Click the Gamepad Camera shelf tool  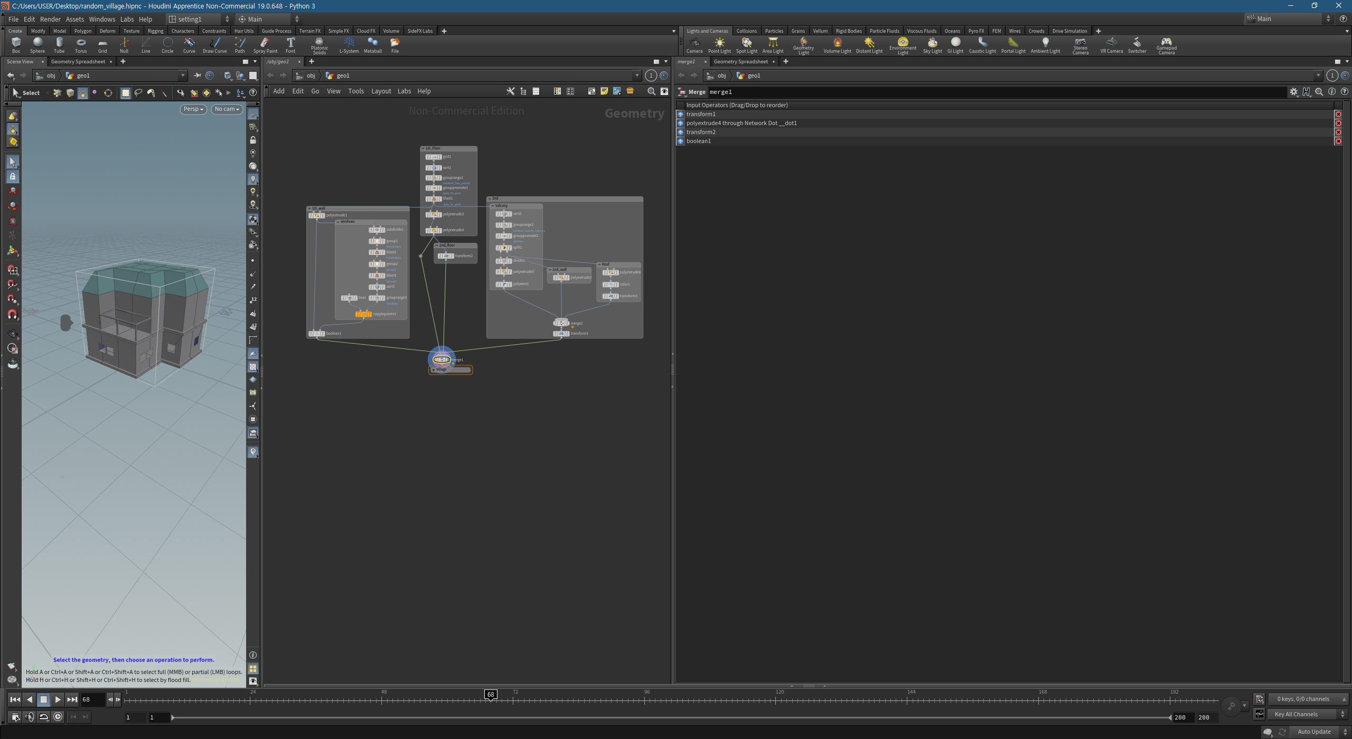pos(1166,44)
